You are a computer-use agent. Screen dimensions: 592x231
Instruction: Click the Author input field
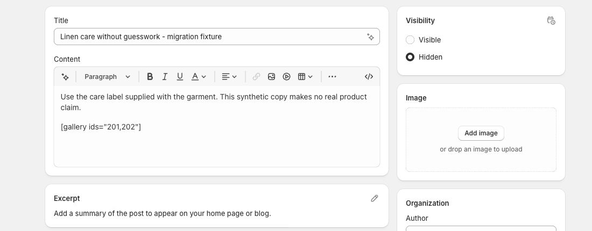pyautogui.click(x=481, y=228)
